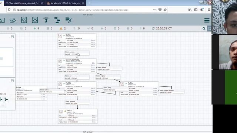Viewport: 237px width, 133px height.
Task: Select the Output Port toolbar icon
Action: pos(13,20)
